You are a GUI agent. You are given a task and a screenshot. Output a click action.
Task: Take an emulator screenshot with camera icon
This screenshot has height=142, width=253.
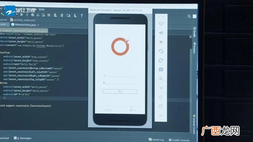tap(161, 69)
